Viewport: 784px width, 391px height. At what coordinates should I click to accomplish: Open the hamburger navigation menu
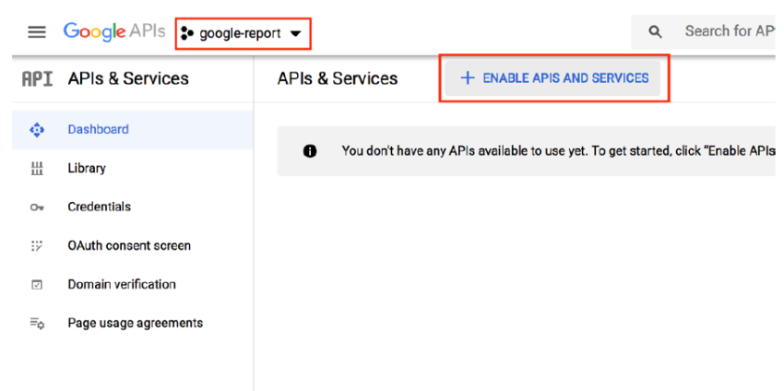[37, 32]
